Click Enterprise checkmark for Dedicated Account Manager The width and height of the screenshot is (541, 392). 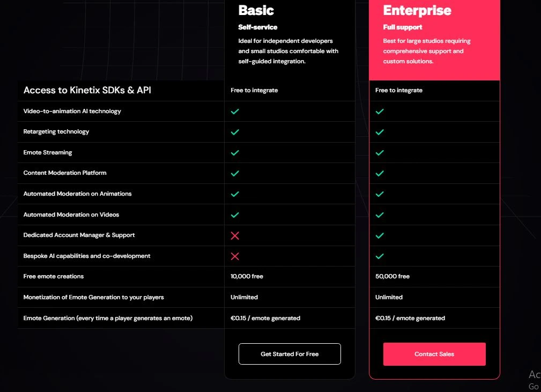point(380,235)
